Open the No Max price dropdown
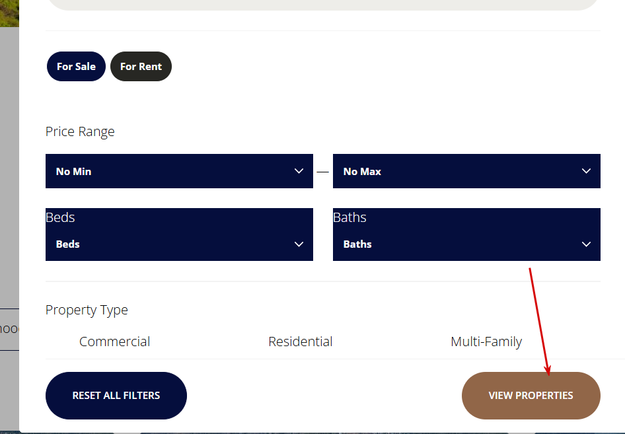 [456, 171]
